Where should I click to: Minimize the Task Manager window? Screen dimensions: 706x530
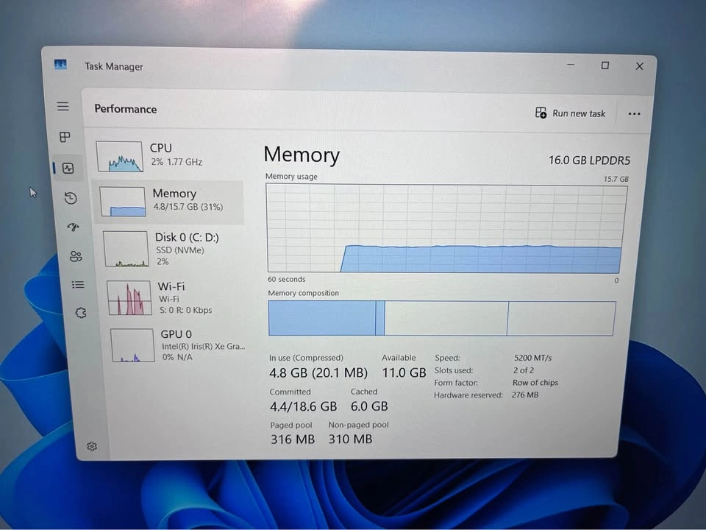tap(571, 65)
